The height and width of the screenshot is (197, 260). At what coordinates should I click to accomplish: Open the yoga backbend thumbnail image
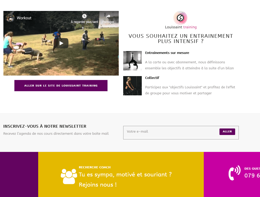(x=132, y=61)
